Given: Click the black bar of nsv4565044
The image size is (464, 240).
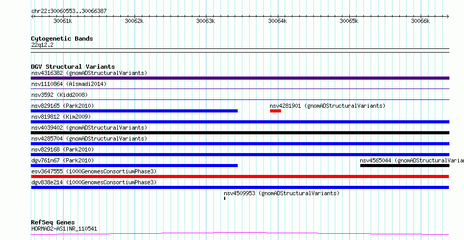Looking at the screenshot, I should 405,166.
